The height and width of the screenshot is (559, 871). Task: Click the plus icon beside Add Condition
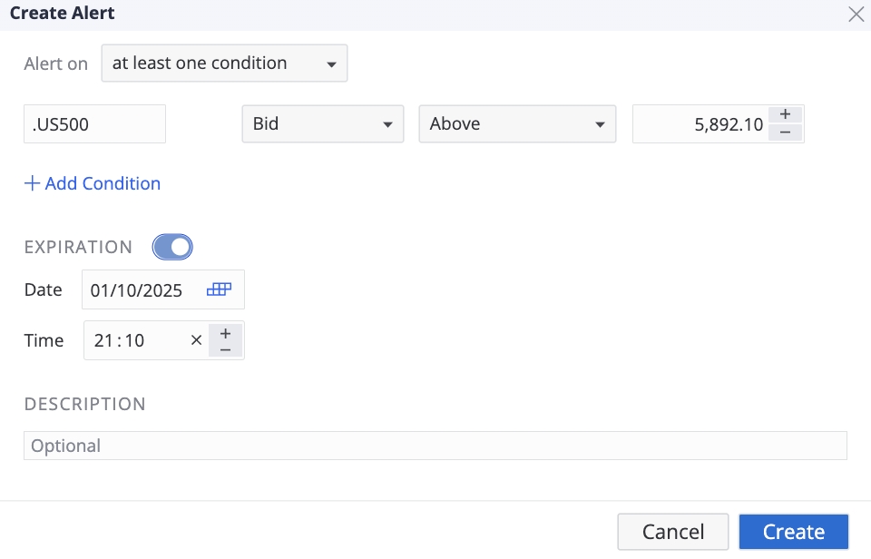coord(32,183)
